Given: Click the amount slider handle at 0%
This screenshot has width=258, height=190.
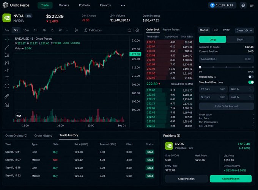Looking at the screenshot, I should (x=200, y=67).
